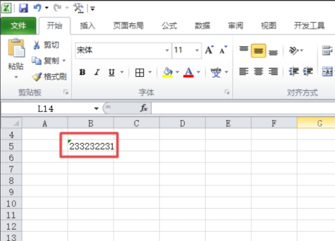Switch to the 开发工具 developer tab
The height and width of the screenshot is (241, 335).
pyautogui.click(x=309, y=26)
